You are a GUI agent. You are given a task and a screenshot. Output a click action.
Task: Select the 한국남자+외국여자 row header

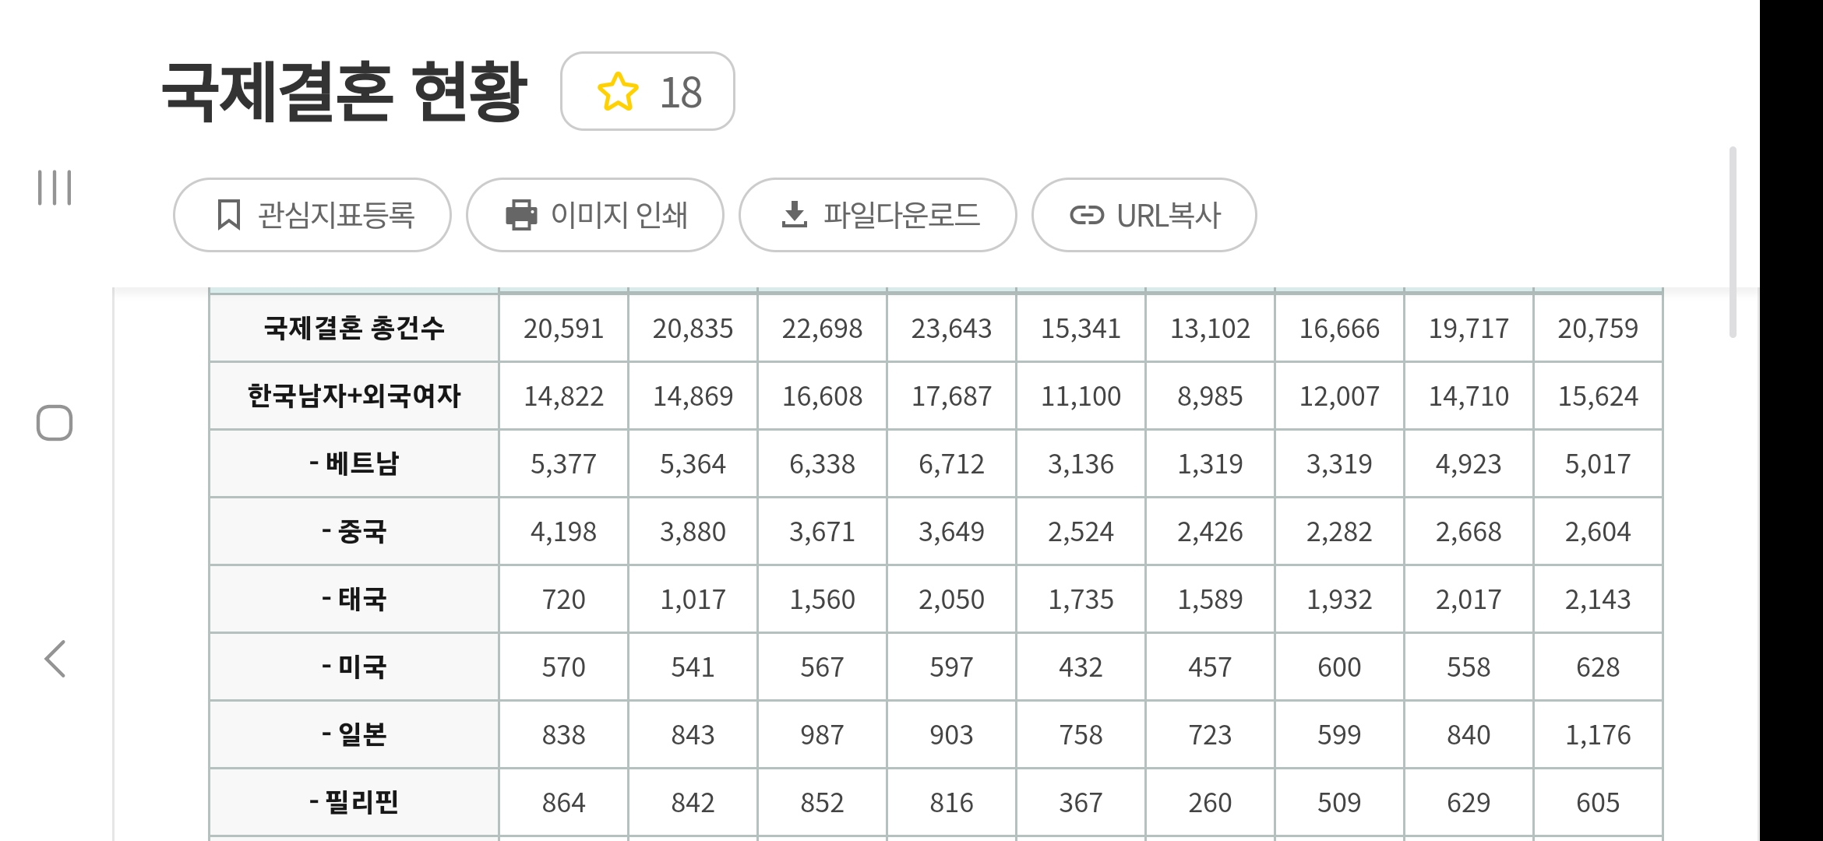[354, 396]
